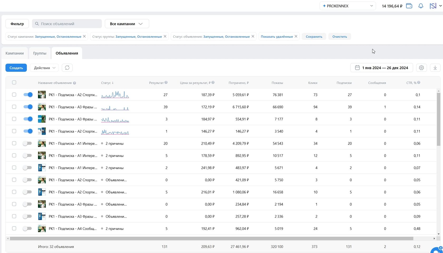Viewport: 443px width, 253px height.
Task: Click the 'Создать' button
Action: [16, 68]
